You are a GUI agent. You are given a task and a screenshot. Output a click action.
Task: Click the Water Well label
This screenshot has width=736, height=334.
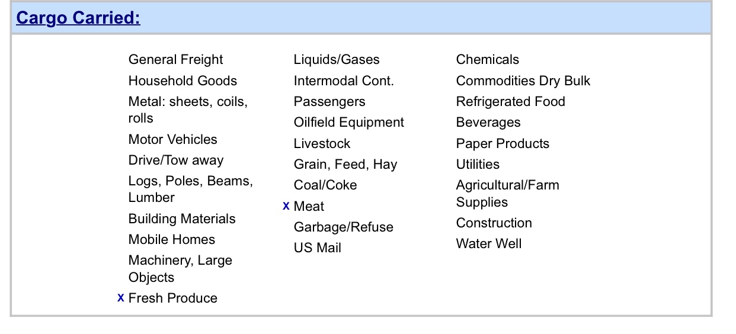489,244
